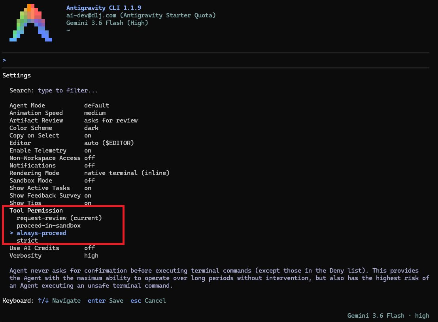Image resolution: width=438 pixels, height=322 pixels.
Task: Click the command prompt input line
Action: [x=216, y=60]
